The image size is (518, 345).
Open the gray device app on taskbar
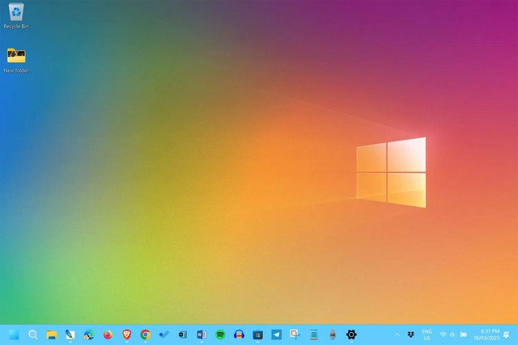click(333, 334)
